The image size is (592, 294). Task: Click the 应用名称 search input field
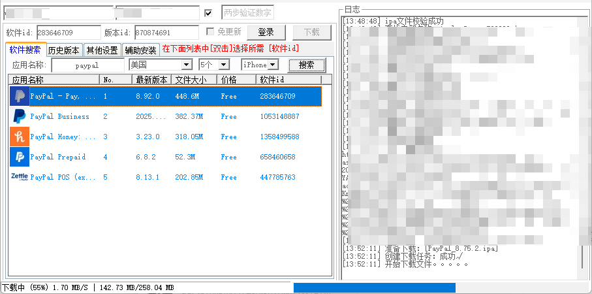click(x=87, y=65)
